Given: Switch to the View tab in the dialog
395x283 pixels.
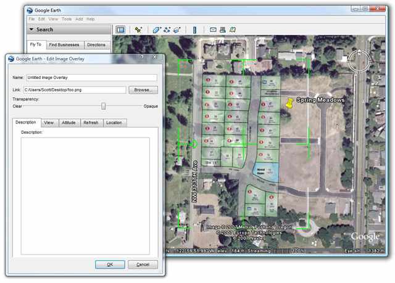Looking at the screenshot, I should pos(49,123).
